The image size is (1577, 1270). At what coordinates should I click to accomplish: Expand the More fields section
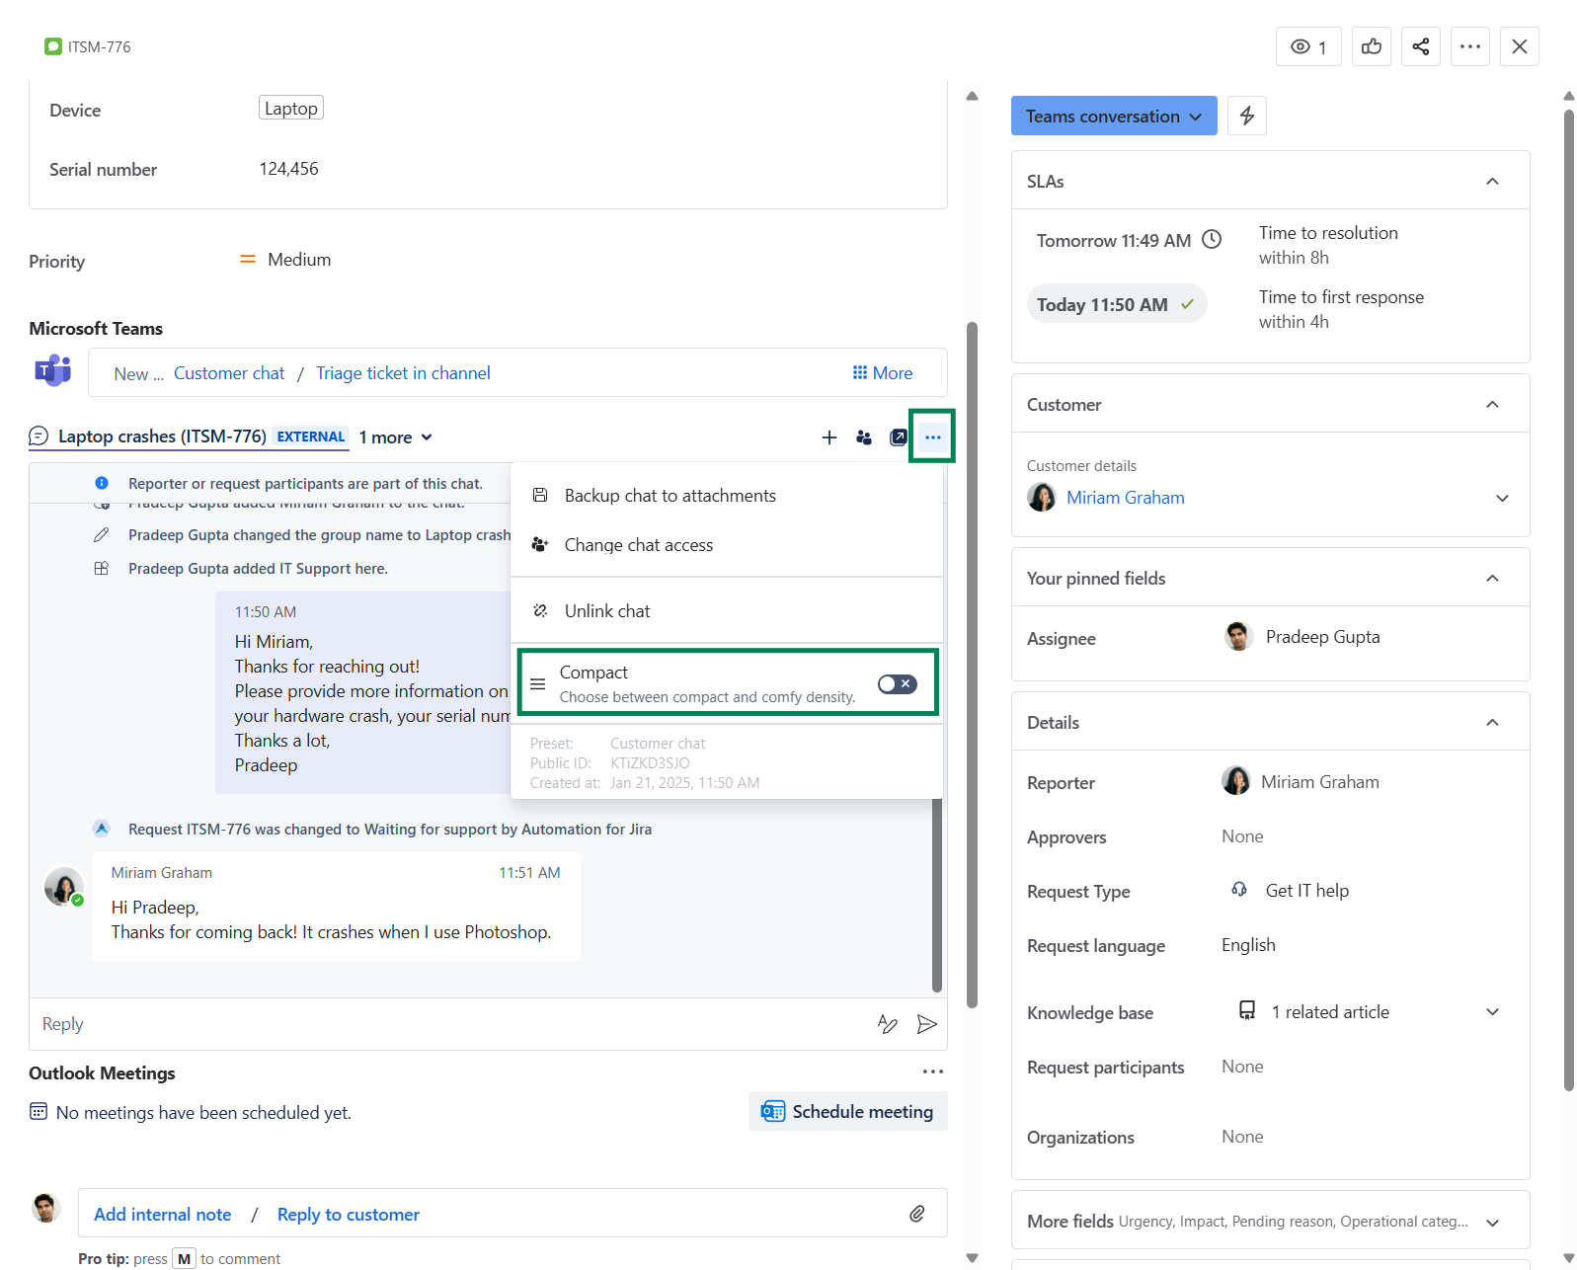[1492, 1223]
